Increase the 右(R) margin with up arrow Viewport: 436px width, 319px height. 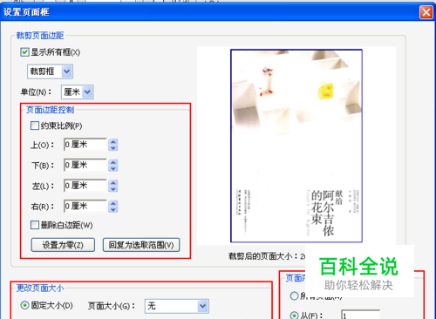(x=113, y=203)
